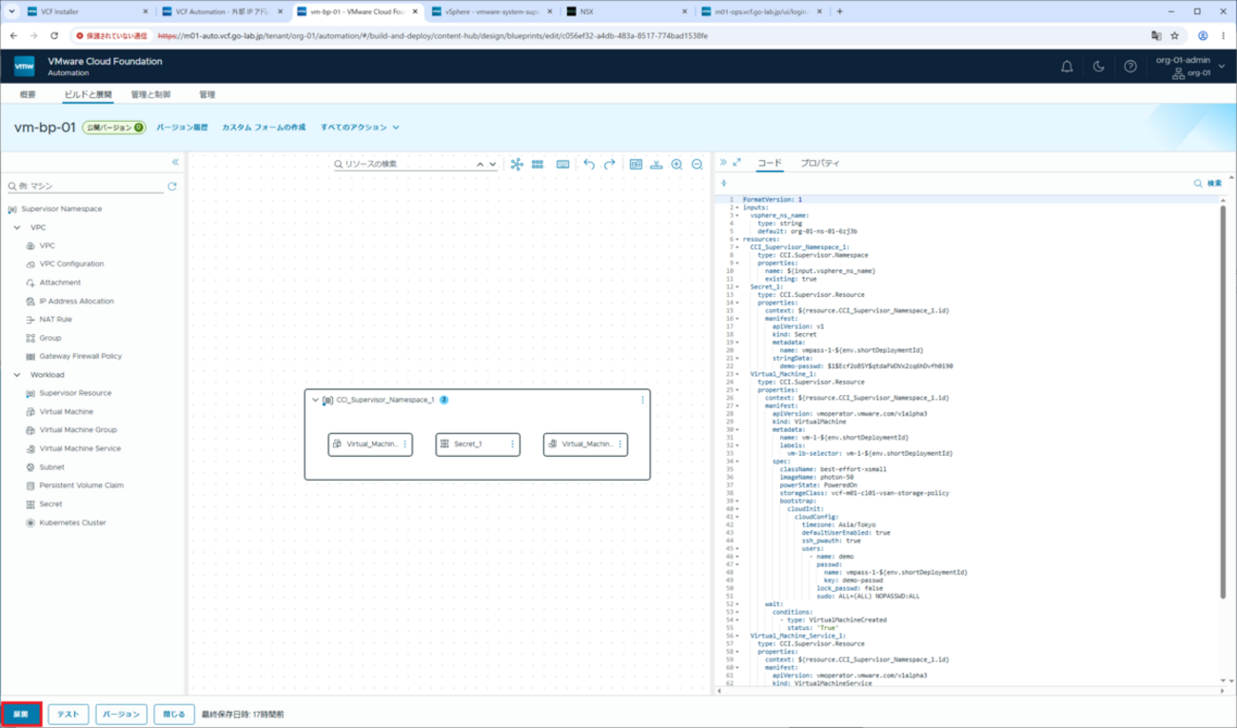Switch to ビルドと展開 tab
Viewport: 1237px width, 728px height.
click(88, 95)
